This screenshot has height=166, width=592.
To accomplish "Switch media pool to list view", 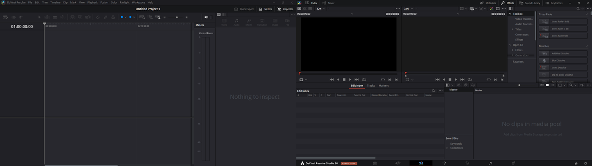I will (x=553, y=85).
